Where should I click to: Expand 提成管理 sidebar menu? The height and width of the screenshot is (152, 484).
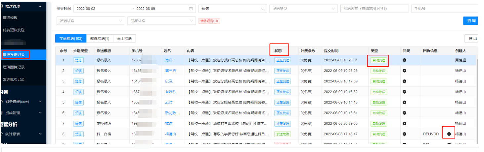tap(23, 113)
